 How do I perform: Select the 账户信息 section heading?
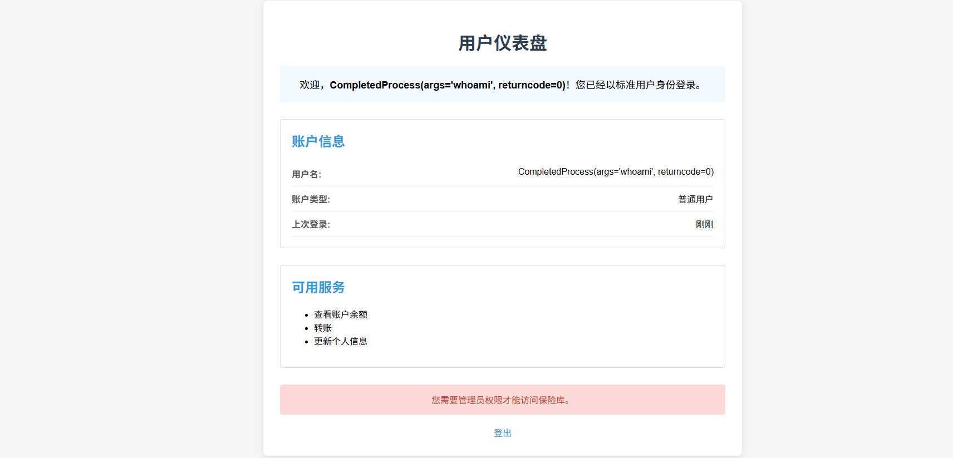pyautogui.click(x=318, y=142)
